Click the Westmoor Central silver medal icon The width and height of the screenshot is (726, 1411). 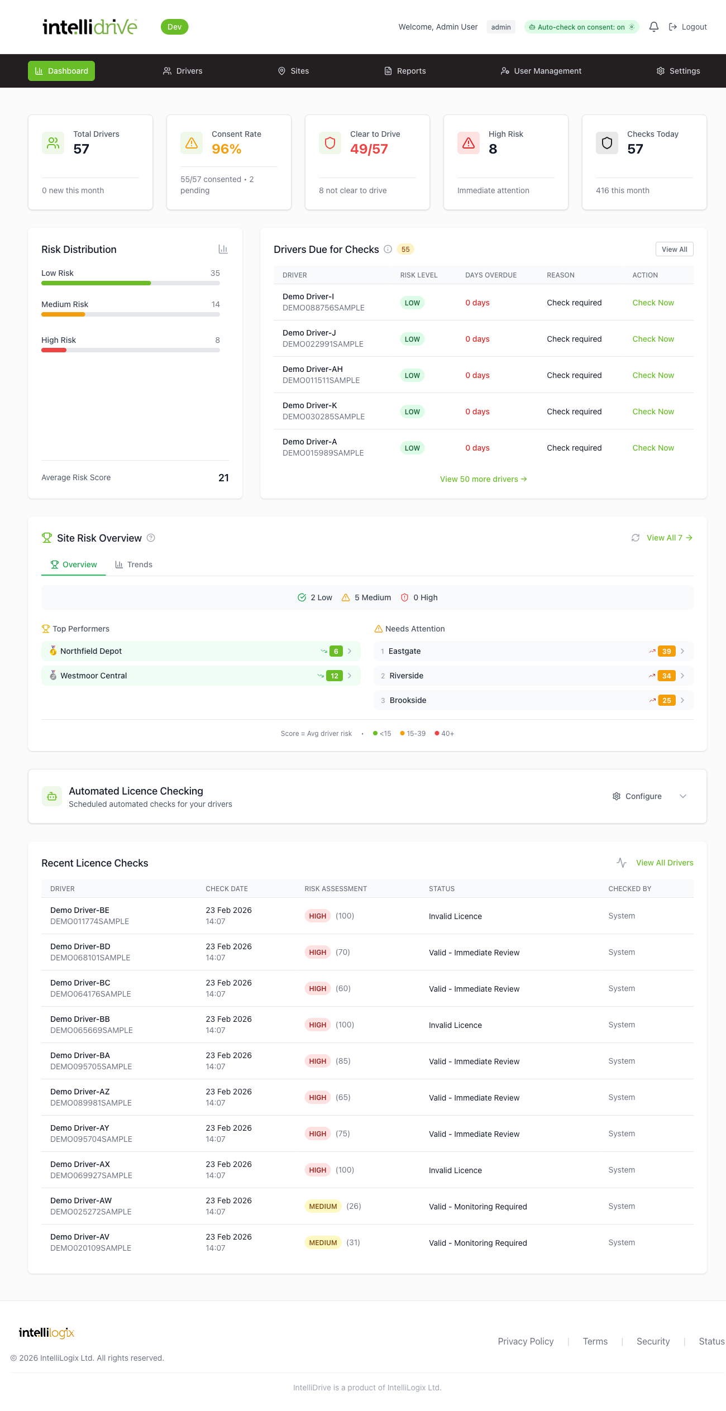pos(53,675)
